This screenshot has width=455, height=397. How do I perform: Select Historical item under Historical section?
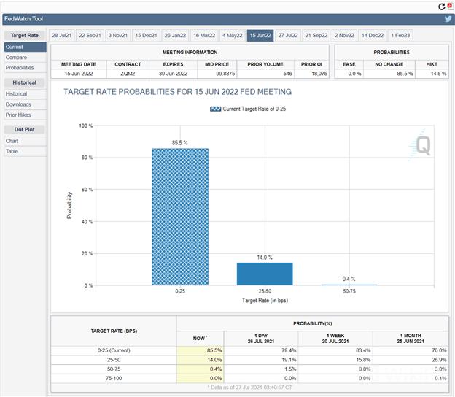17,94
